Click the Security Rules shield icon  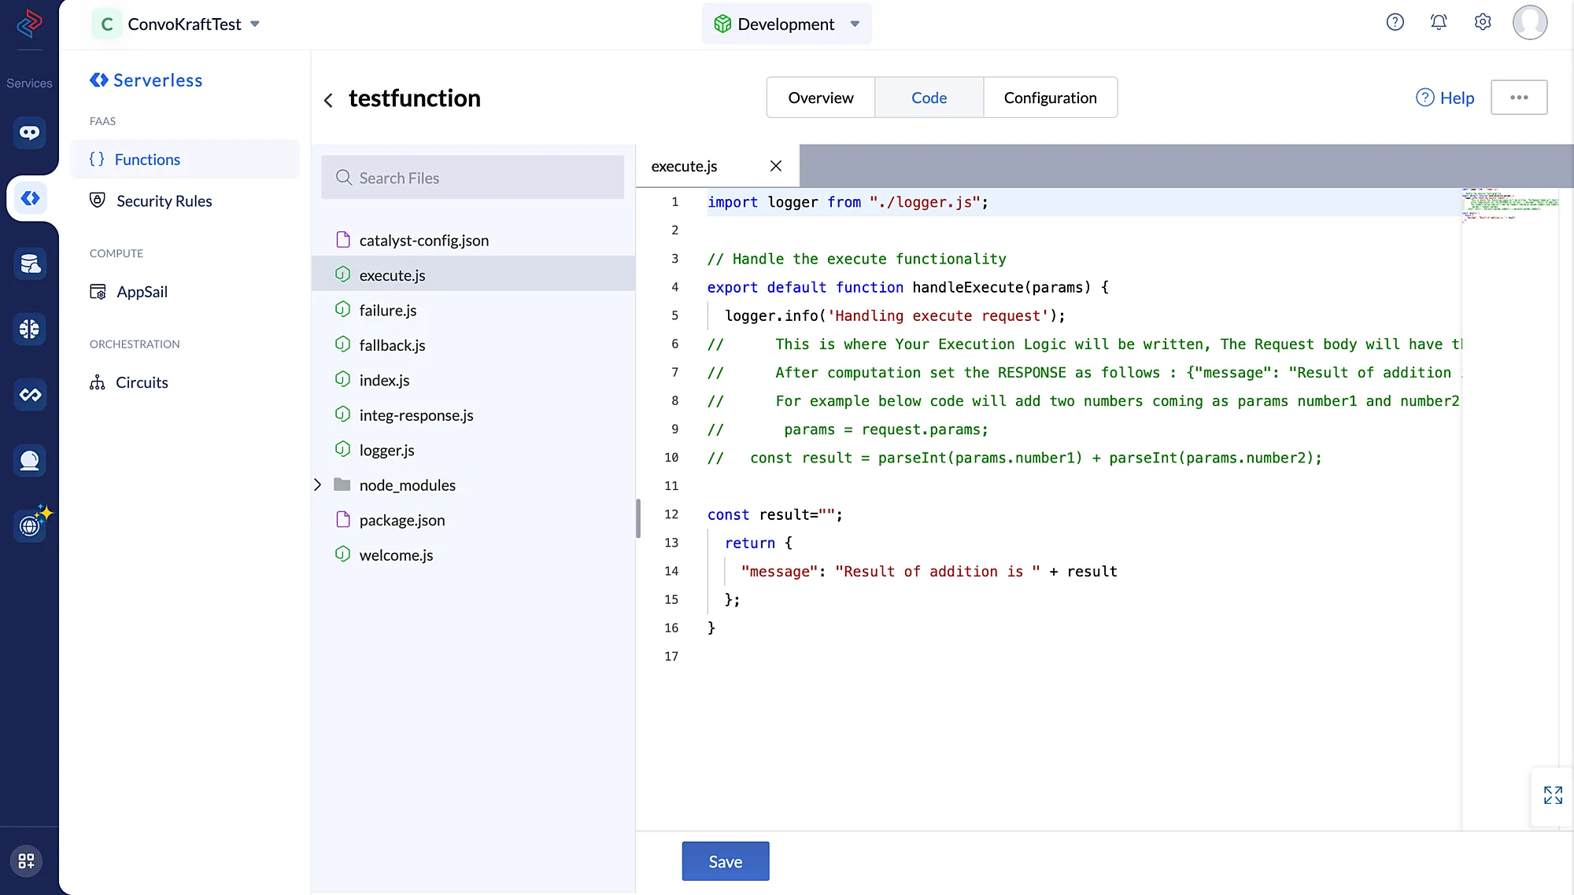[98, 200]
